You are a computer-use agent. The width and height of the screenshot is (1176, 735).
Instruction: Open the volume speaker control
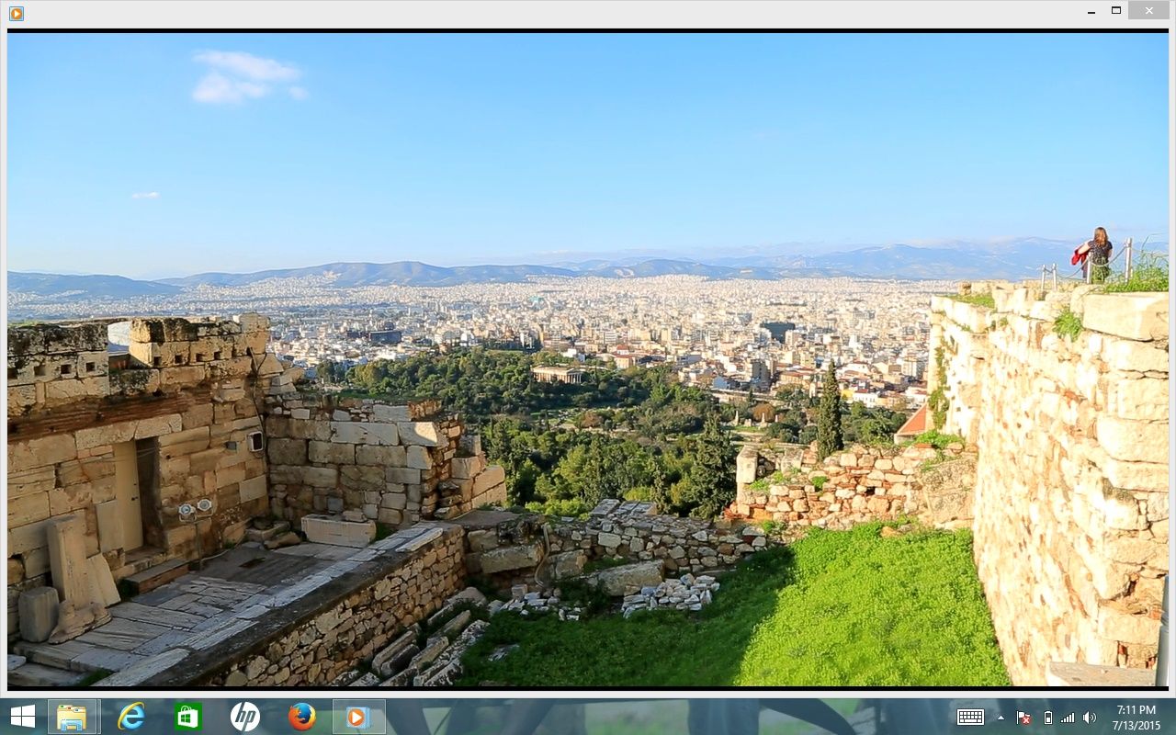(x=1090, y=718)
